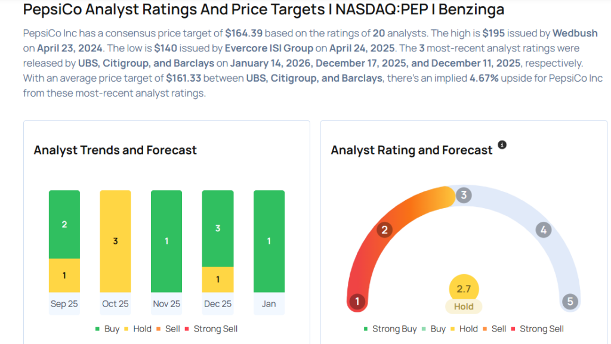
Task: Click gauge marker number 3
Action: [464, 195]
